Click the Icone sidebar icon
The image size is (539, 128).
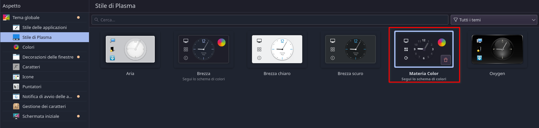coord(16,77)
